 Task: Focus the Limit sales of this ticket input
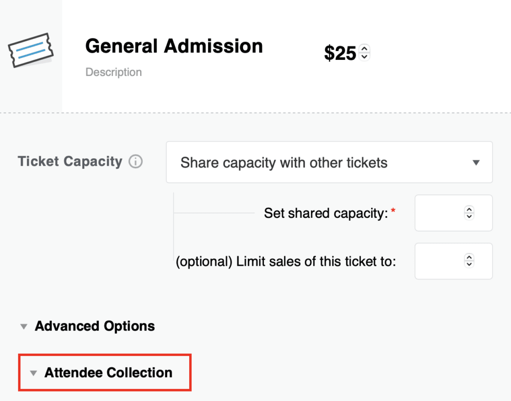point(453,261)
